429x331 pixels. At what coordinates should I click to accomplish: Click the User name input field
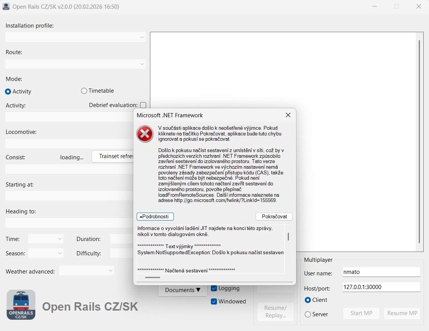(x=381, y=272)
